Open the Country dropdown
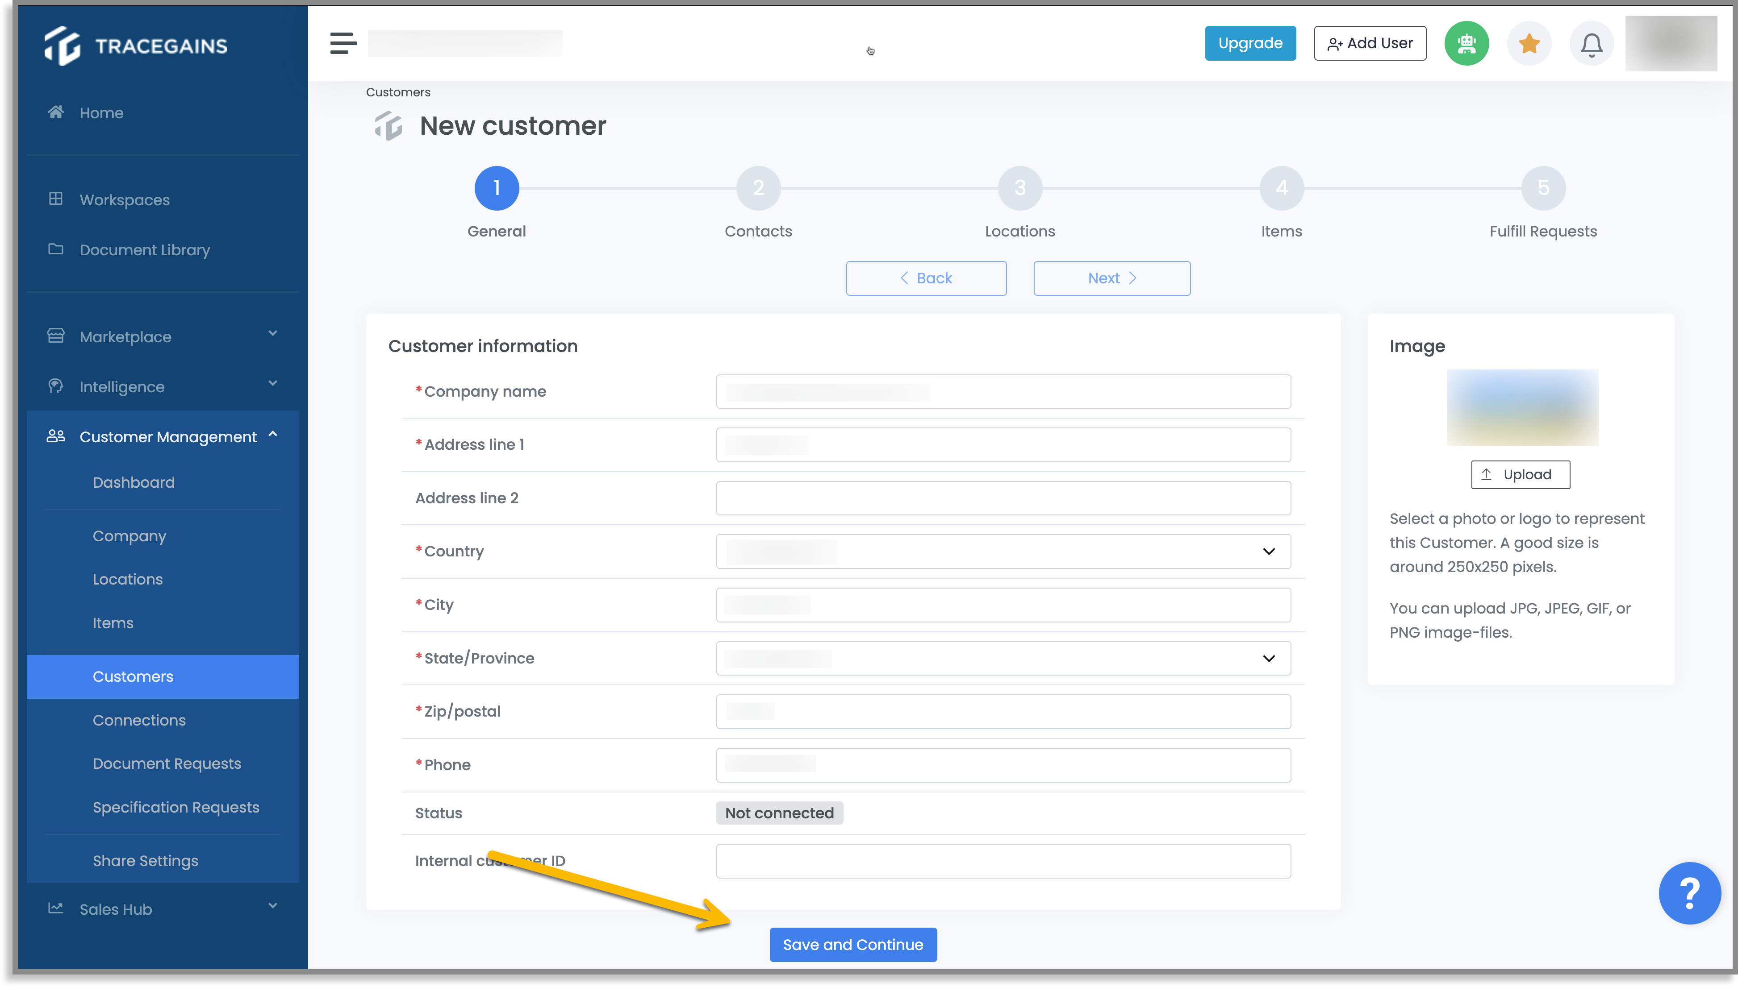 pyautogui.click(x=1003, y=551)
